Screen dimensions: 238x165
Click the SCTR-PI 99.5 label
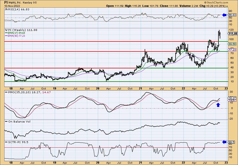point(18,142)
